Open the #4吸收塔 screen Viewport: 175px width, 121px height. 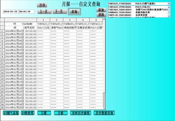(x=28, y=113)
